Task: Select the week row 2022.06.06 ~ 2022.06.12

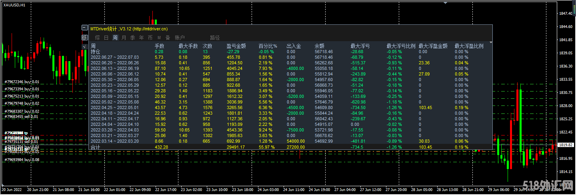Action: 290,74
